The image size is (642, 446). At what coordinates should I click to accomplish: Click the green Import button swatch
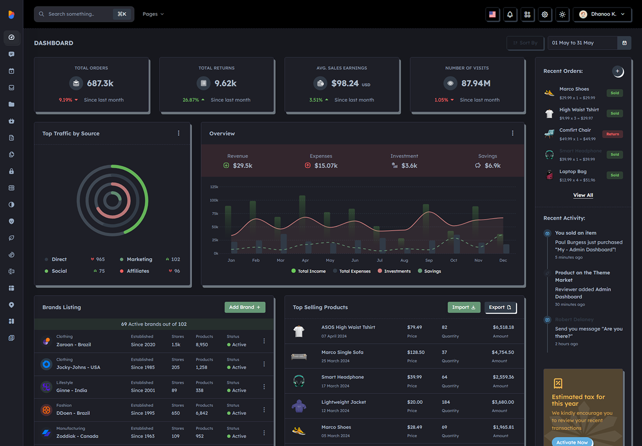click(464, 307)
